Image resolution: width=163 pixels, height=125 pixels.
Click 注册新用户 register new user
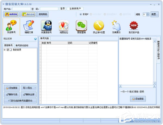point(75,9)
